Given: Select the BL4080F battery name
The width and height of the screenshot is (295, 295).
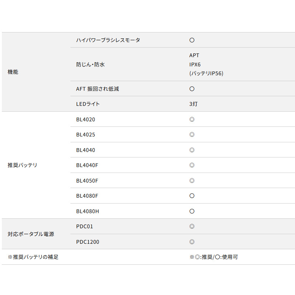Looking at the screenshot, I should click(87, 196).
